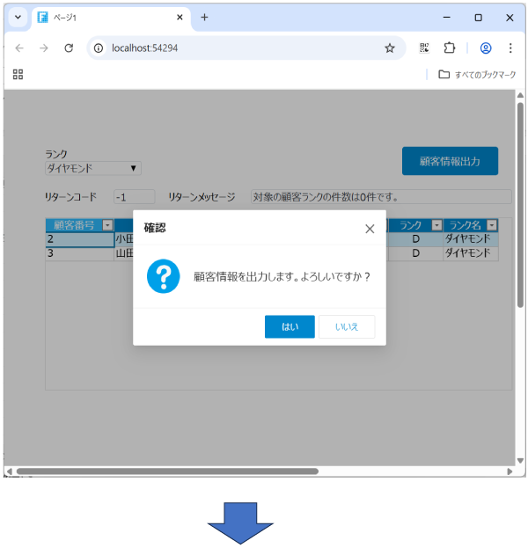The width and height of the screenshot is (528, 548).
Task: Click the scroll left arrow
Action: pos(10,471)
